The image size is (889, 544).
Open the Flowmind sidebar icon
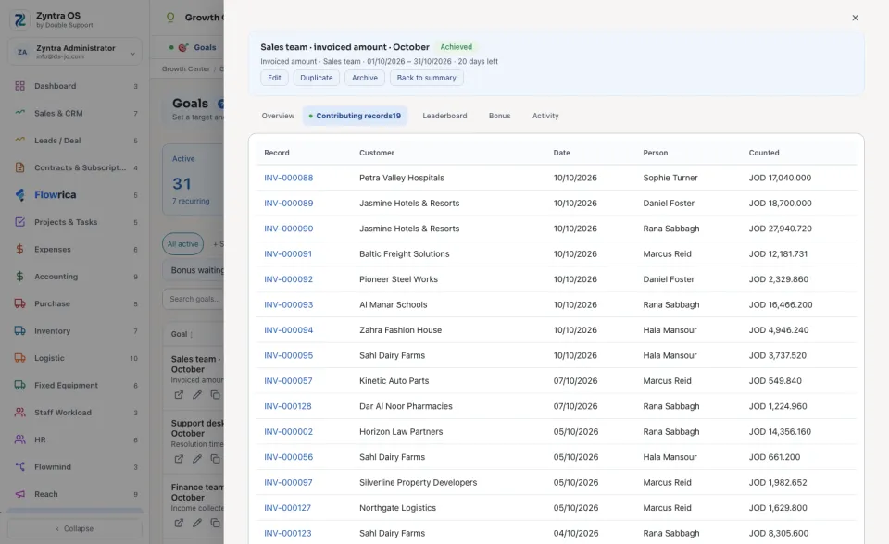click(19, 467)
